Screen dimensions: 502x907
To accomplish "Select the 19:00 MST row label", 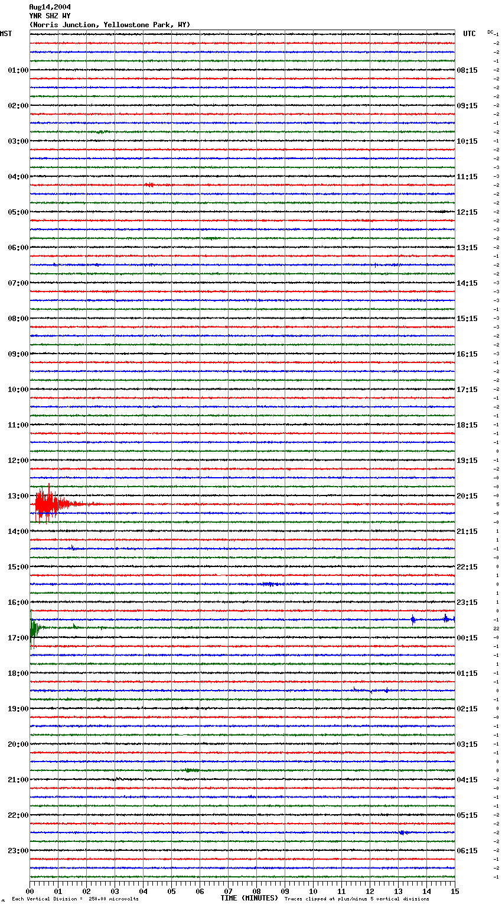I will pos(18,709).
